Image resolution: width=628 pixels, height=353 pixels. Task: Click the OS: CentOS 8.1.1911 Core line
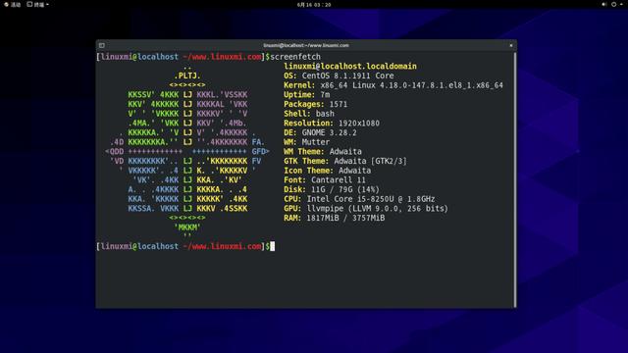click(x=339, y=76)
